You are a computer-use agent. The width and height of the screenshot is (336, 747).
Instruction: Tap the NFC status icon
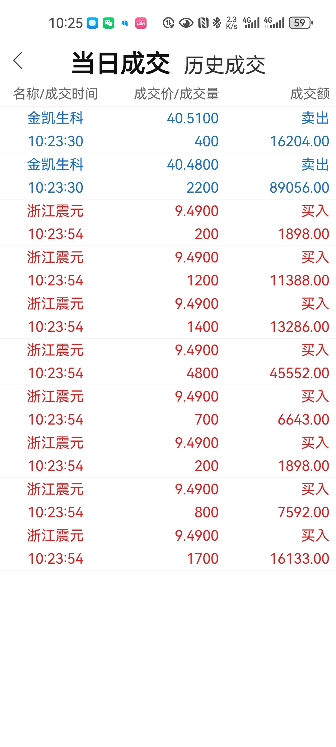pos(203,23)
